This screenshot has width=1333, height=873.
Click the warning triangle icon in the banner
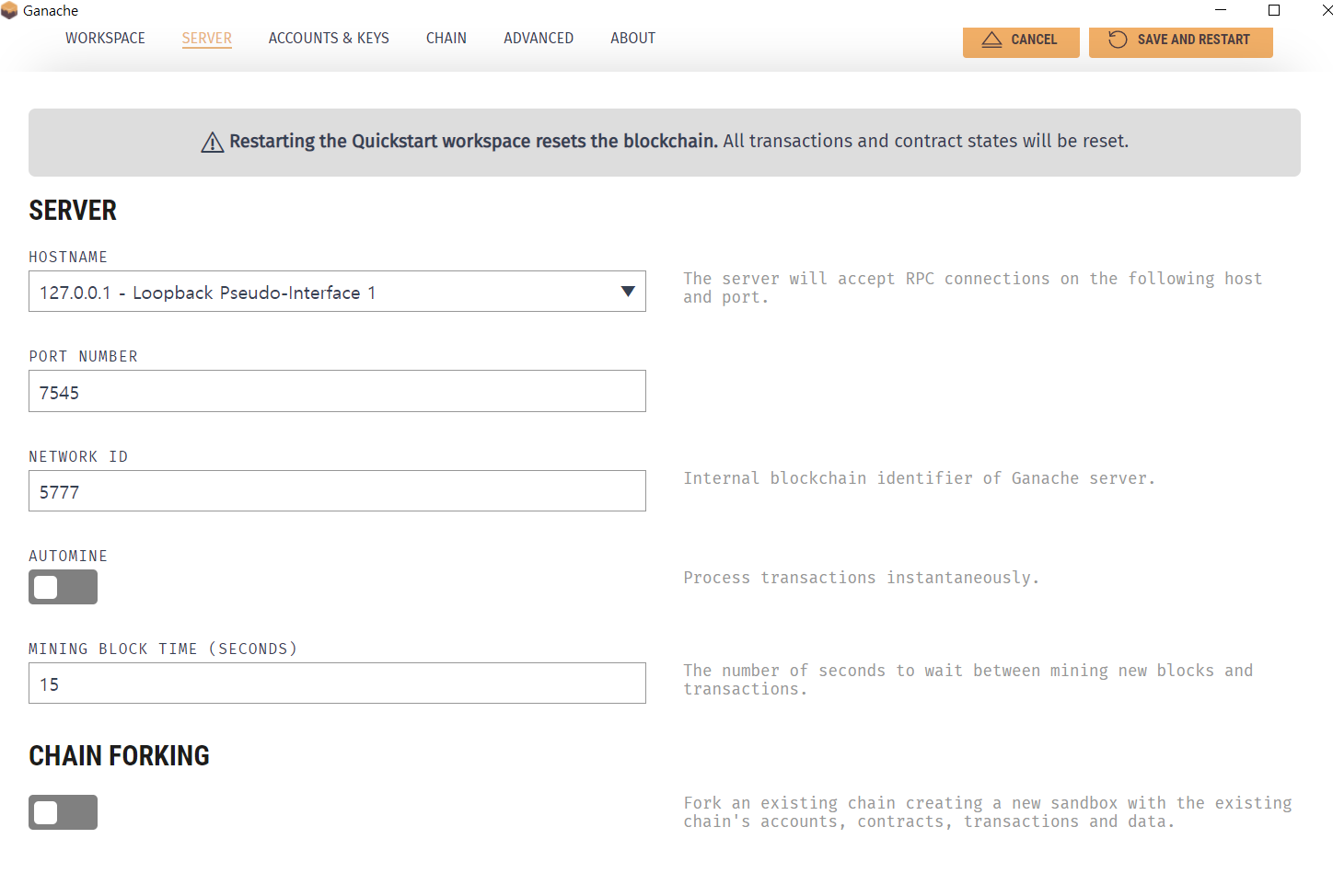213,142
